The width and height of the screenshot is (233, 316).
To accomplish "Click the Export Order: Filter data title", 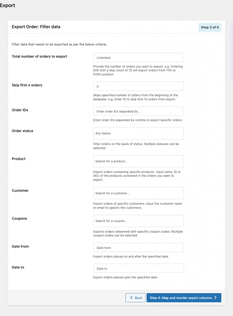I will point(36,27).
